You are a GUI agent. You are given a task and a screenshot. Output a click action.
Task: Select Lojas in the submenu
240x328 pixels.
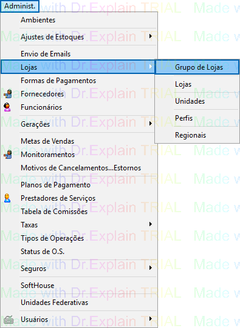197,84
